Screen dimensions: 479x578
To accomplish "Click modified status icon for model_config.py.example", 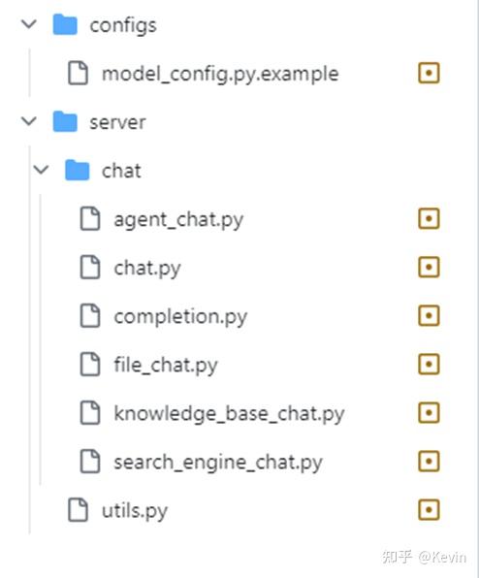I will [x=429, y=73].
